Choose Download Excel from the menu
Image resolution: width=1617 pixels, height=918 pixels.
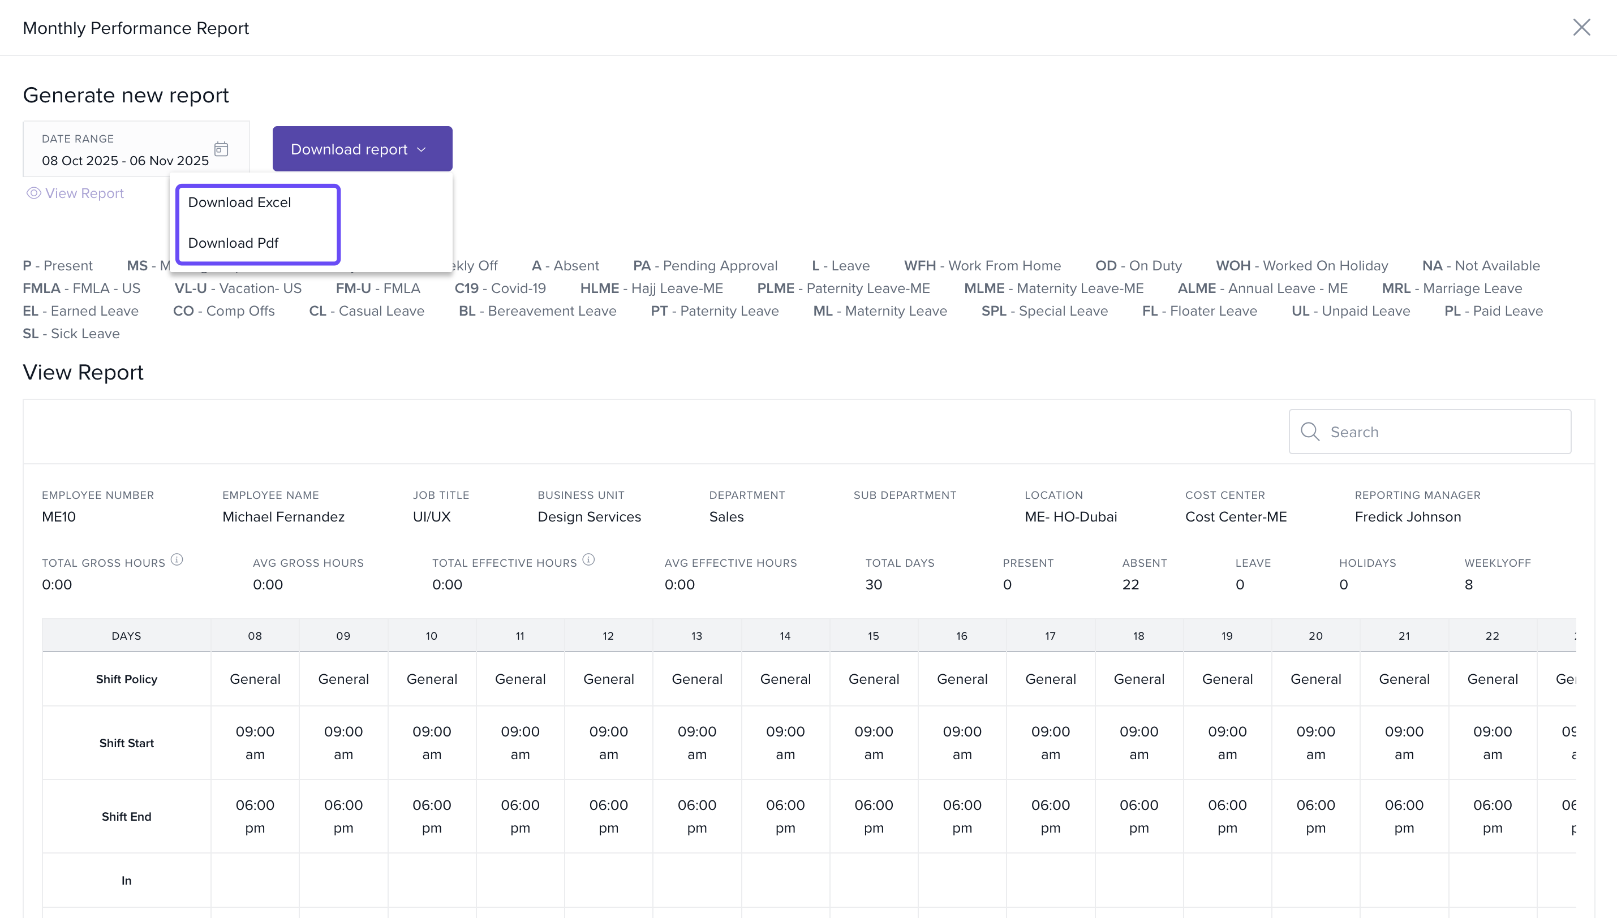[x=240, y=202]
